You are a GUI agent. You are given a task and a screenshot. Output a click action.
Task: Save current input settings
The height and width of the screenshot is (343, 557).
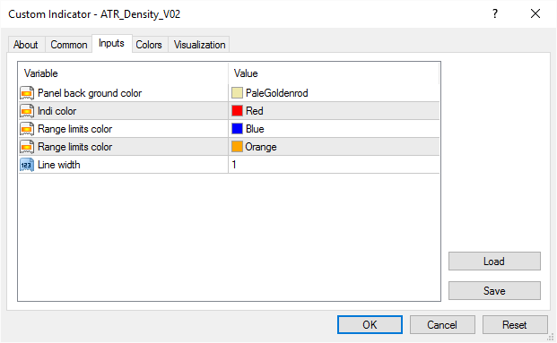pyautogui.click(x=494, y=291)
